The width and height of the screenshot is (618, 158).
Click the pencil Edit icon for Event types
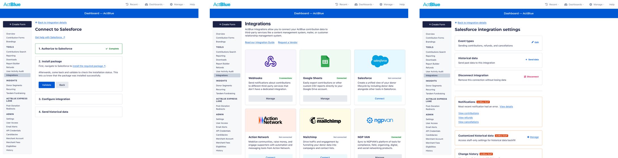click(533, 42)
